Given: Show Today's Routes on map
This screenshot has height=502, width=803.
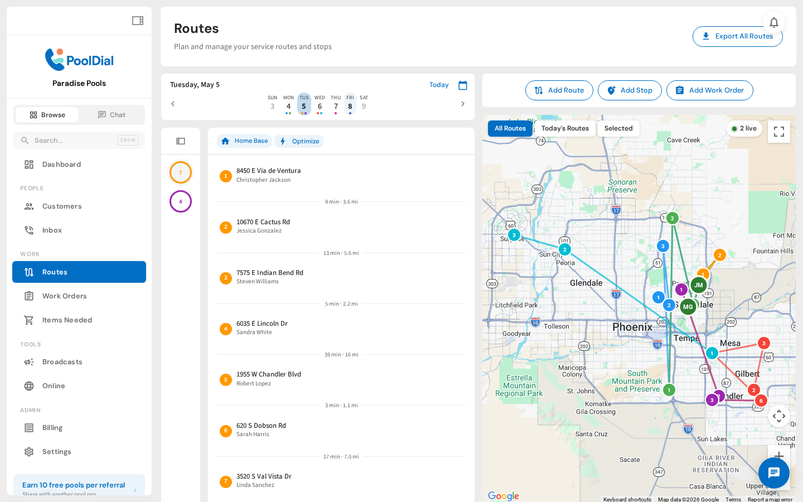Looking at the screenshot, I should click(565, 128).
